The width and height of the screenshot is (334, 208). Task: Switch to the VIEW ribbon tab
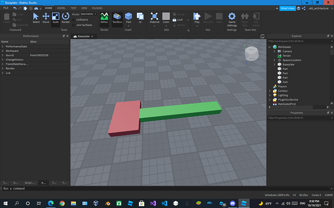84,8
